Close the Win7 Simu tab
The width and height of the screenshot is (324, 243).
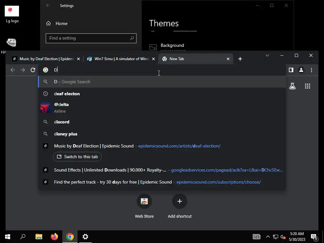click(153, 59)
